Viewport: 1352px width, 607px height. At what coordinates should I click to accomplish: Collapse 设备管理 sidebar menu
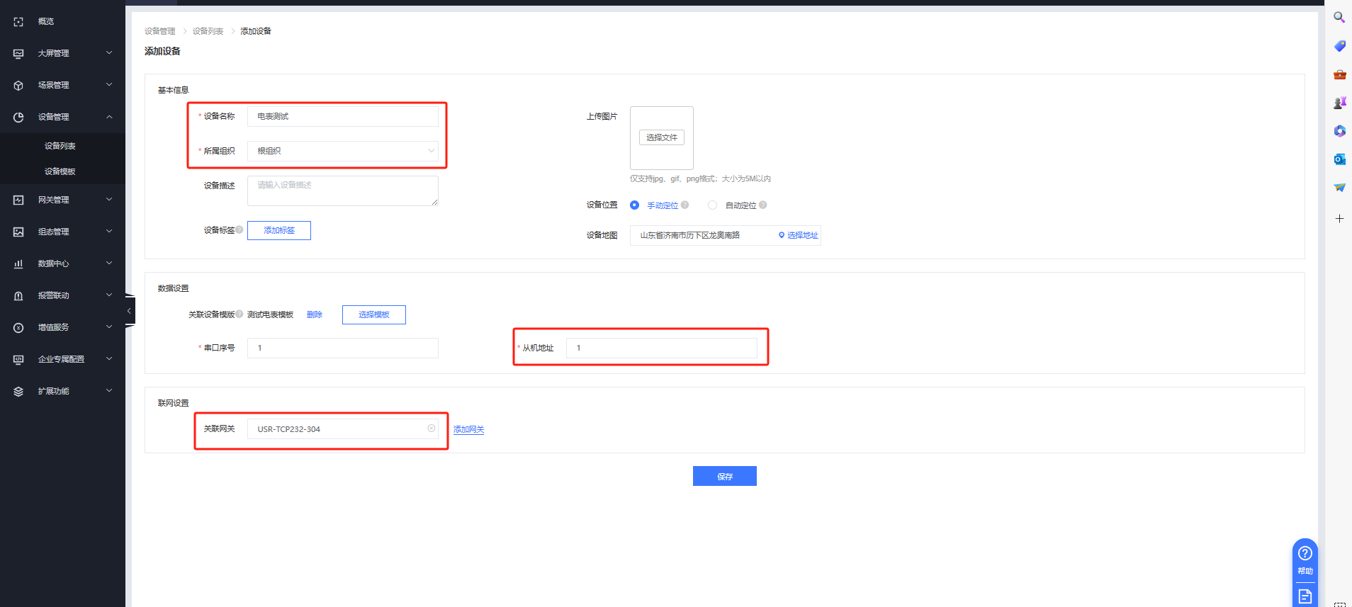click(62, 117)
